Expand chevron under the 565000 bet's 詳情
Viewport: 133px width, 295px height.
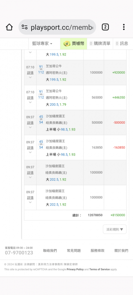click(x=30, y=102)
